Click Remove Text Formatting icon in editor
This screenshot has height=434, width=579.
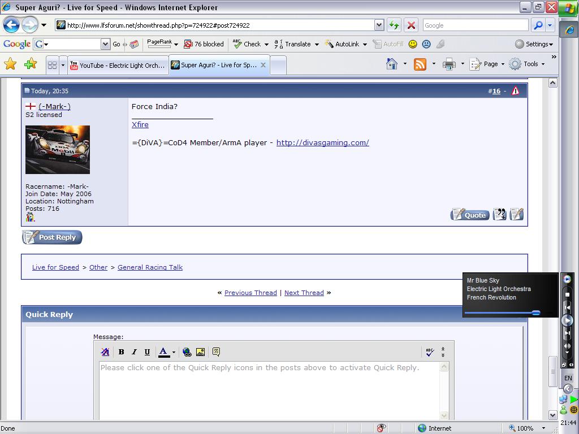click(x=105, y=352)
